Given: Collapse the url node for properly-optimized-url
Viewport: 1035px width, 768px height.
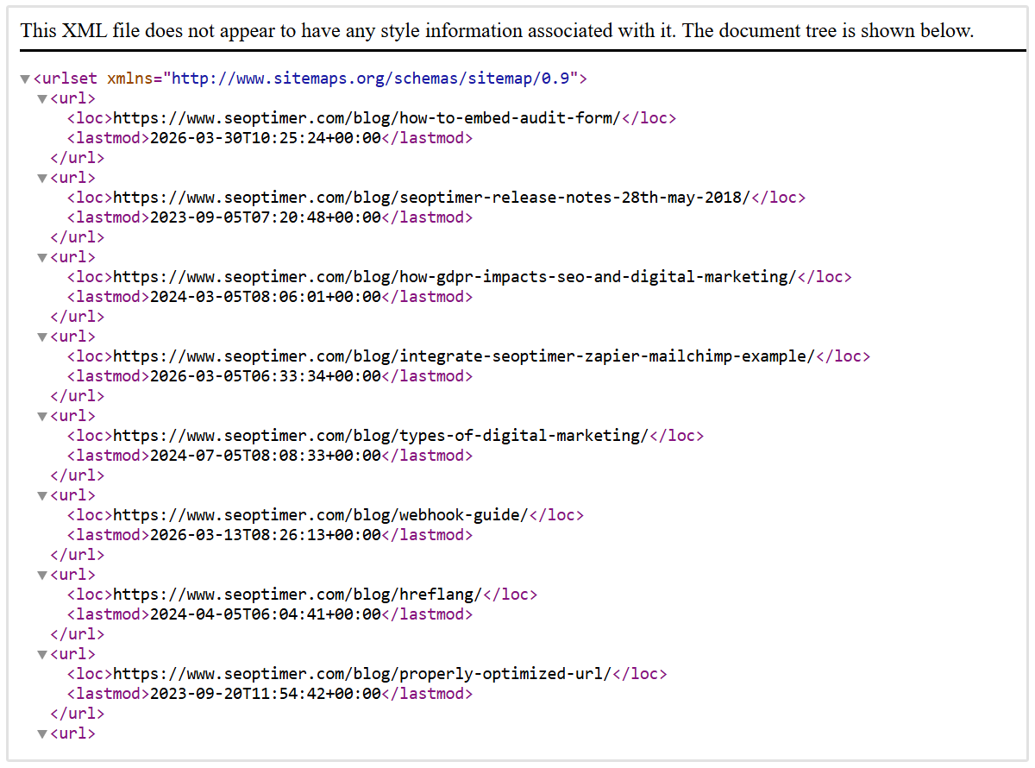Looking at the screenshot, I should pos(42,655).
